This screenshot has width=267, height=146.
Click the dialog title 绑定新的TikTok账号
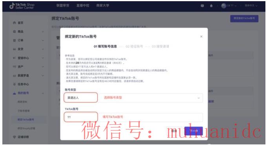(81, 37)
